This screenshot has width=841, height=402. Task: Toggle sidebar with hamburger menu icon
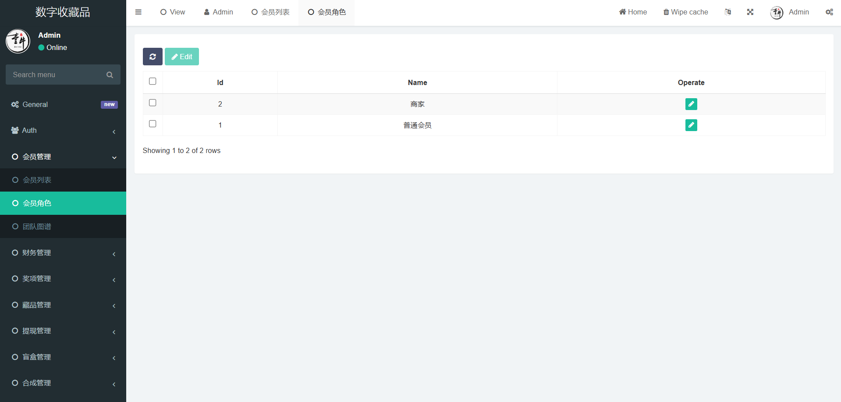138,12
